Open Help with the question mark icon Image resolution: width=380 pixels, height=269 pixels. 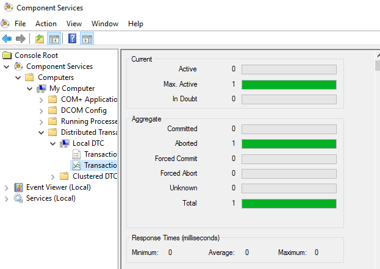pos(73,39)
